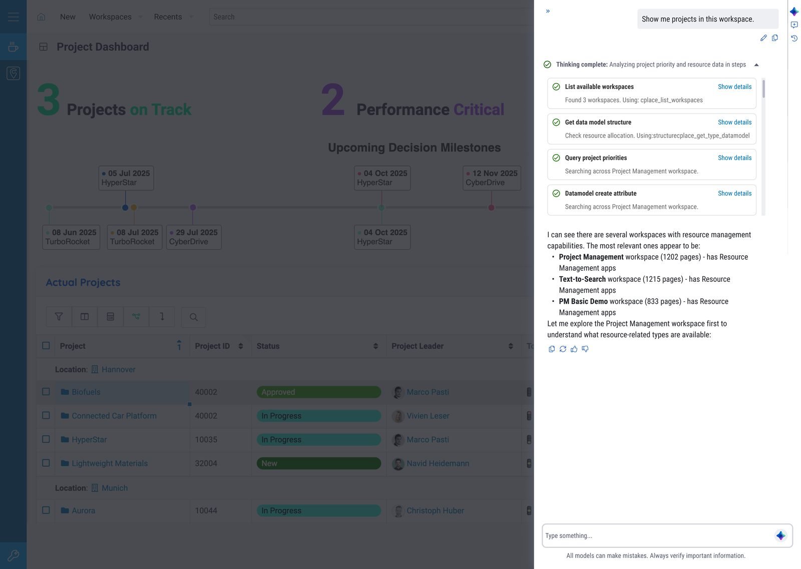Collapse the Thinking complete steps section

[x=756, y=65]
